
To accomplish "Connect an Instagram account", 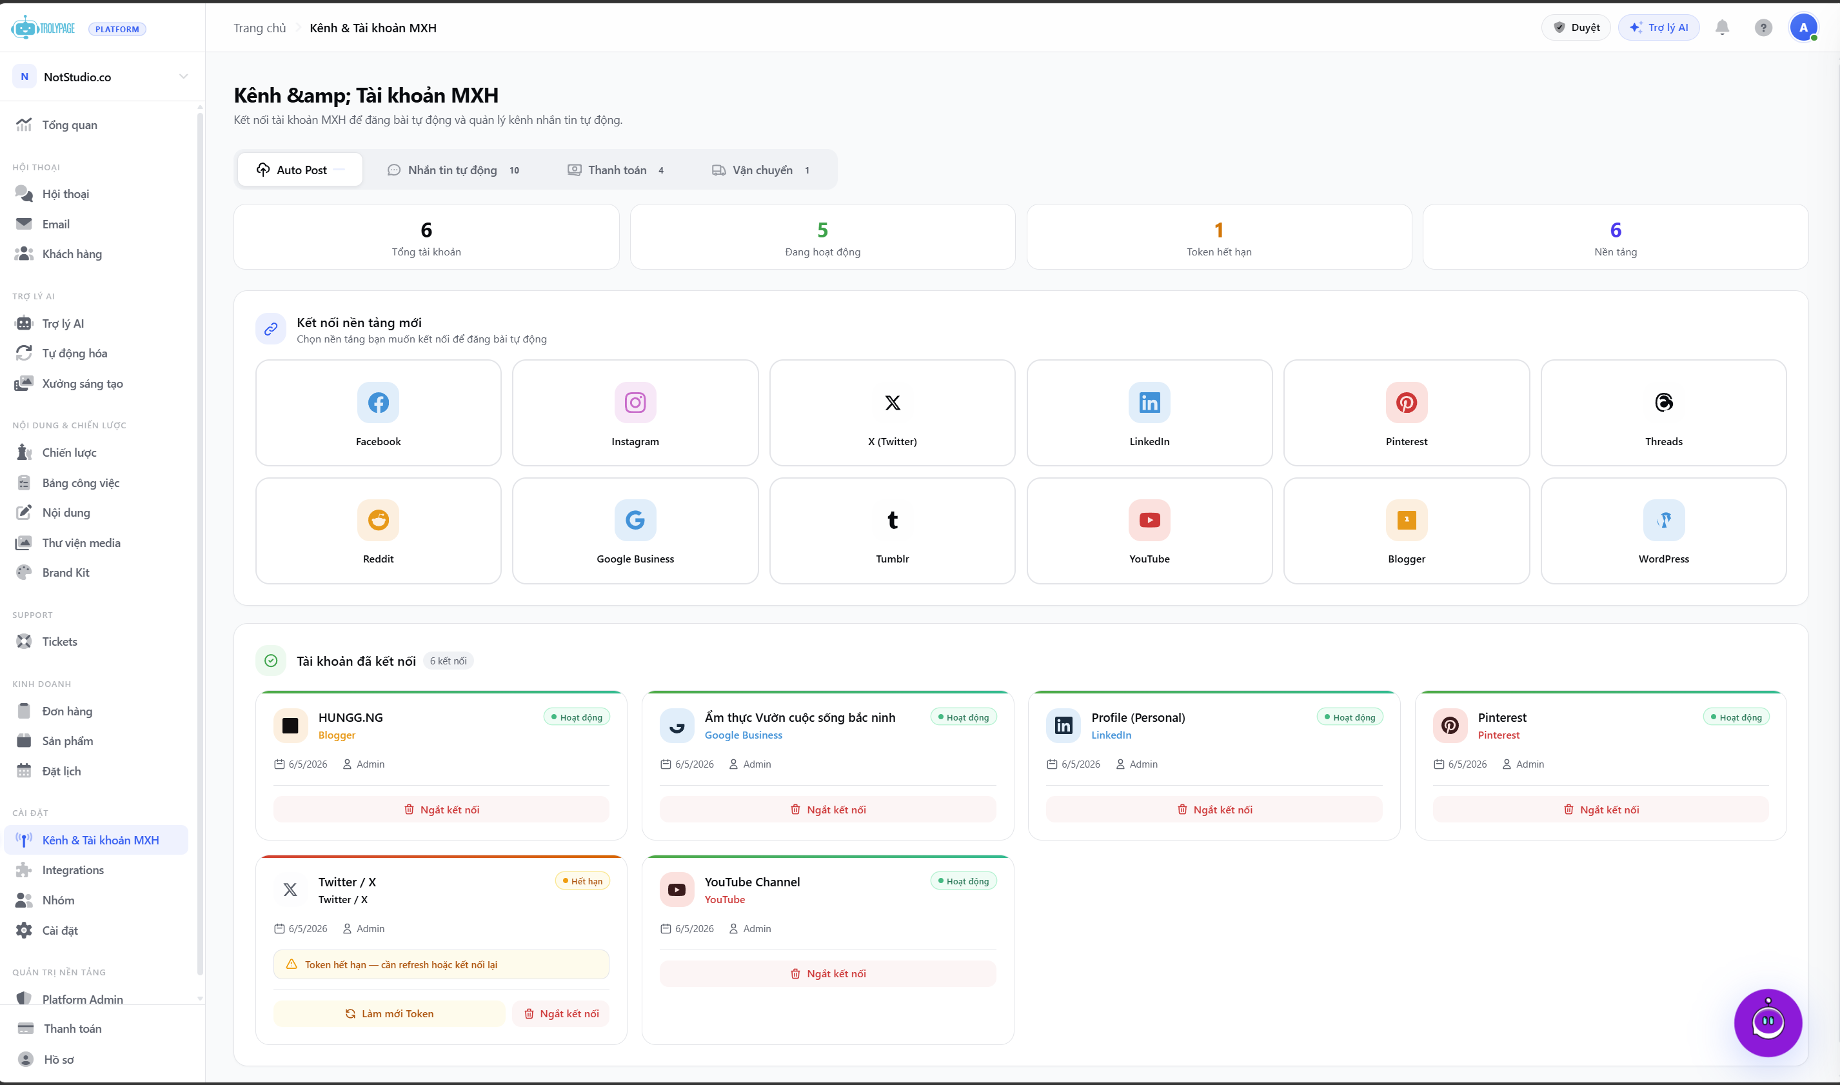I will pyautogui.click(x=635, y=412).
